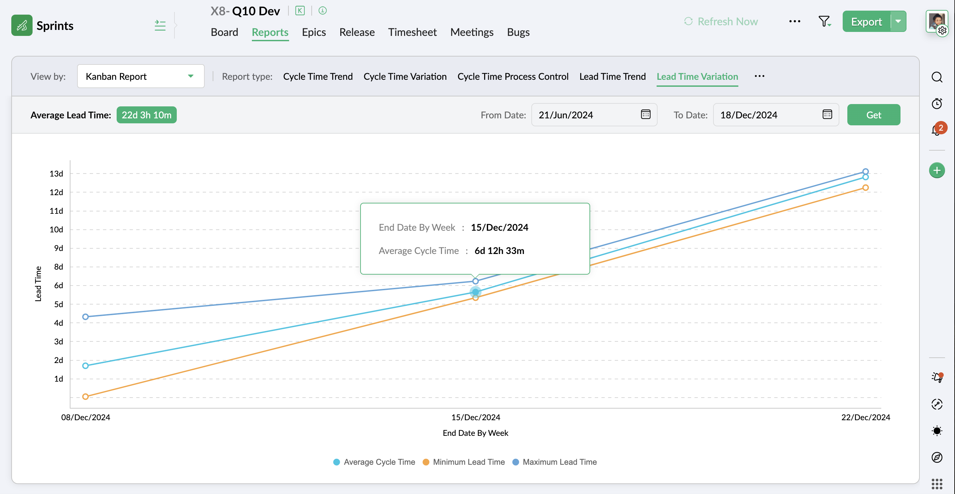
Task: Click the Export button
Action: point(866,22)
